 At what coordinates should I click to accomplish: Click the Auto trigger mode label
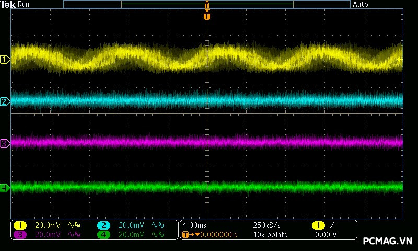[x=361, y=4]
